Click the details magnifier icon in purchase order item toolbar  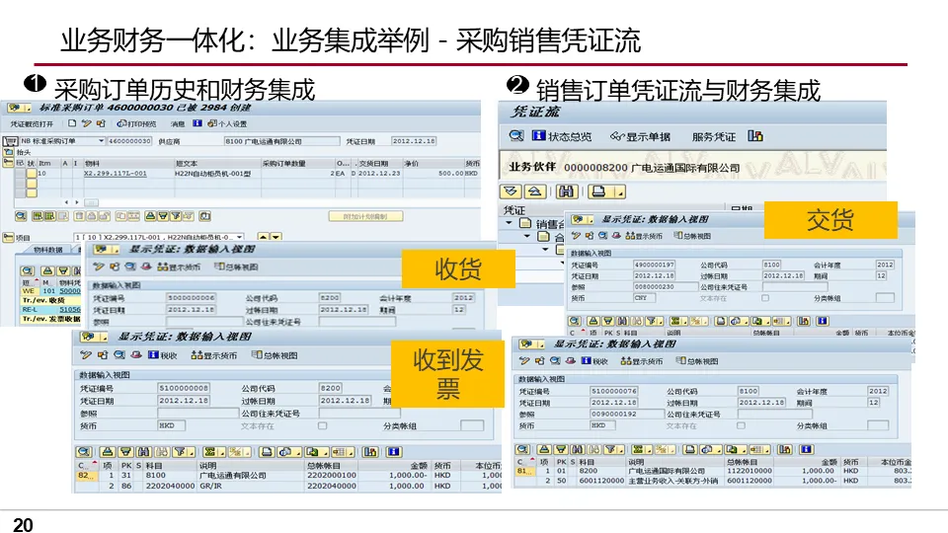(21, 216)
